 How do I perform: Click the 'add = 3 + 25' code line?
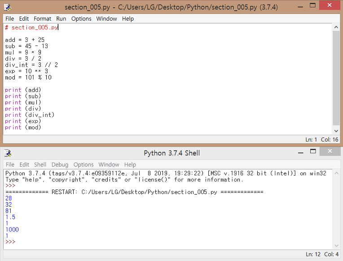[x=25, y=40]
